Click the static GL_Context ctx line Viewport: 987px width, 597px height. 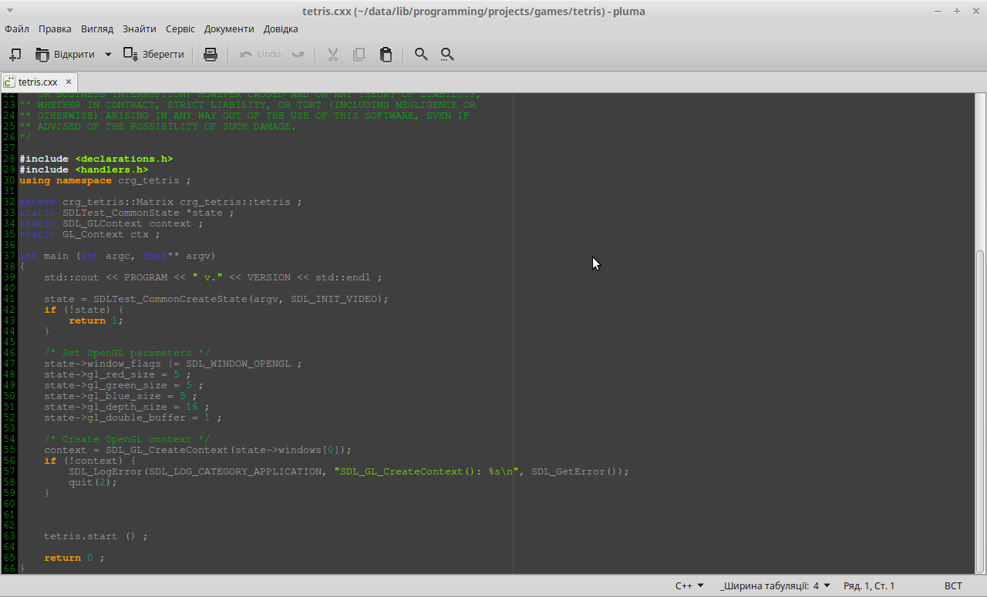click(x=89, y=234)
